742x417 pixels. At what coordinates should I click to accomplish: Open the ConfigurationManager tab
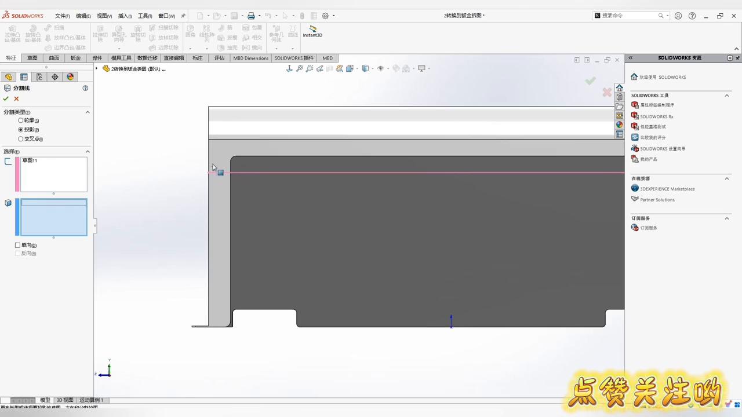(x=39, y=77)
